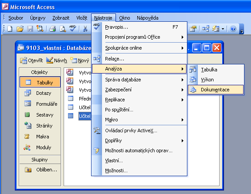This screenshot has width=251, height=194.
Task: Click the Objekty group header
Action: click(x=40, y=72)
